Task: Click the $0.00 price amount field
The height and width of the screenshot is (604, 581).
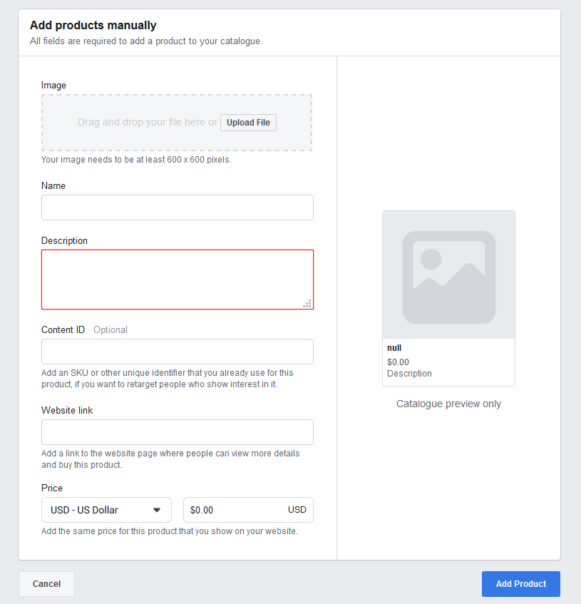Action: coord(235,510)
